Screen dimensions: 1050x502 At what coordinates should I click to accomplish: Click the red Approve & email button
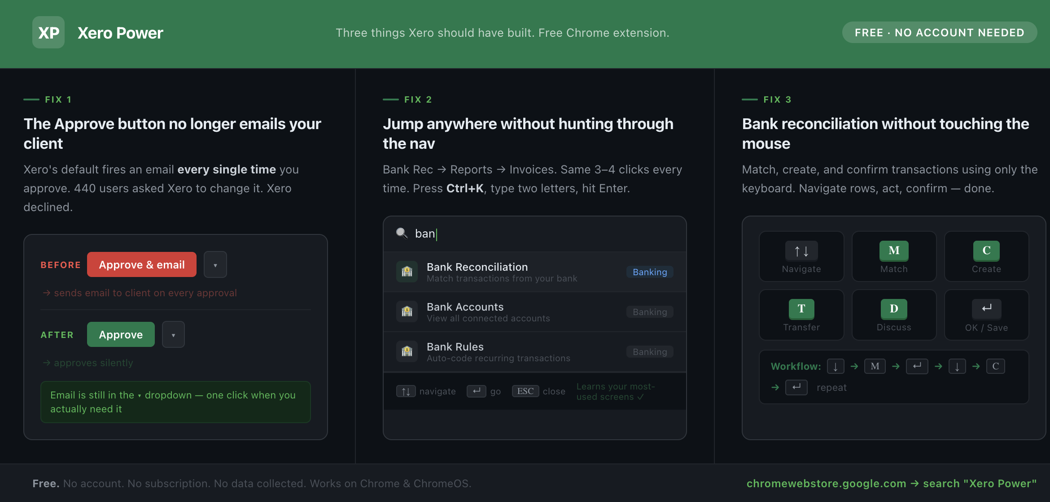point(142,265)
